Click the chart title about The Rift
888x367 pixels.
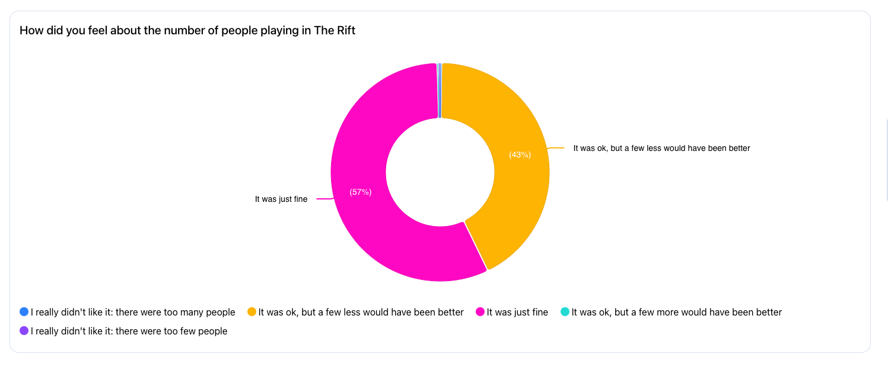pyautogui.click(x=187, y=31)
